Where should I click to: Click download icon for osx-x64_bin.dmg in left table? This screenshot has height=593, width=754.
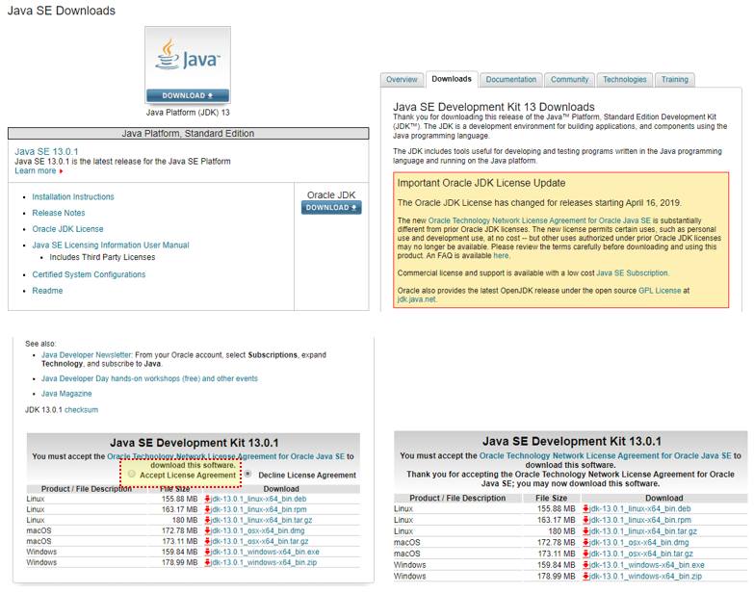point(207,530)
